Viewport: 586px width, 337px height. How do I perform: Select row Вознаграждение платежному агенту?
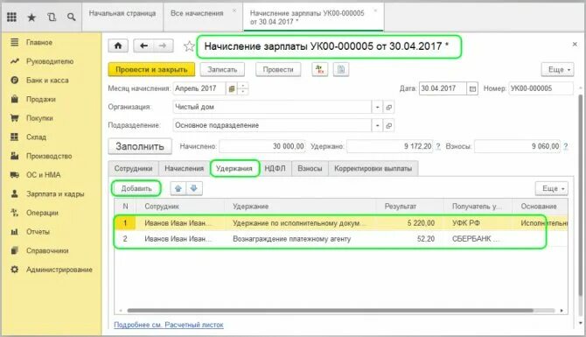pos(341,239)
